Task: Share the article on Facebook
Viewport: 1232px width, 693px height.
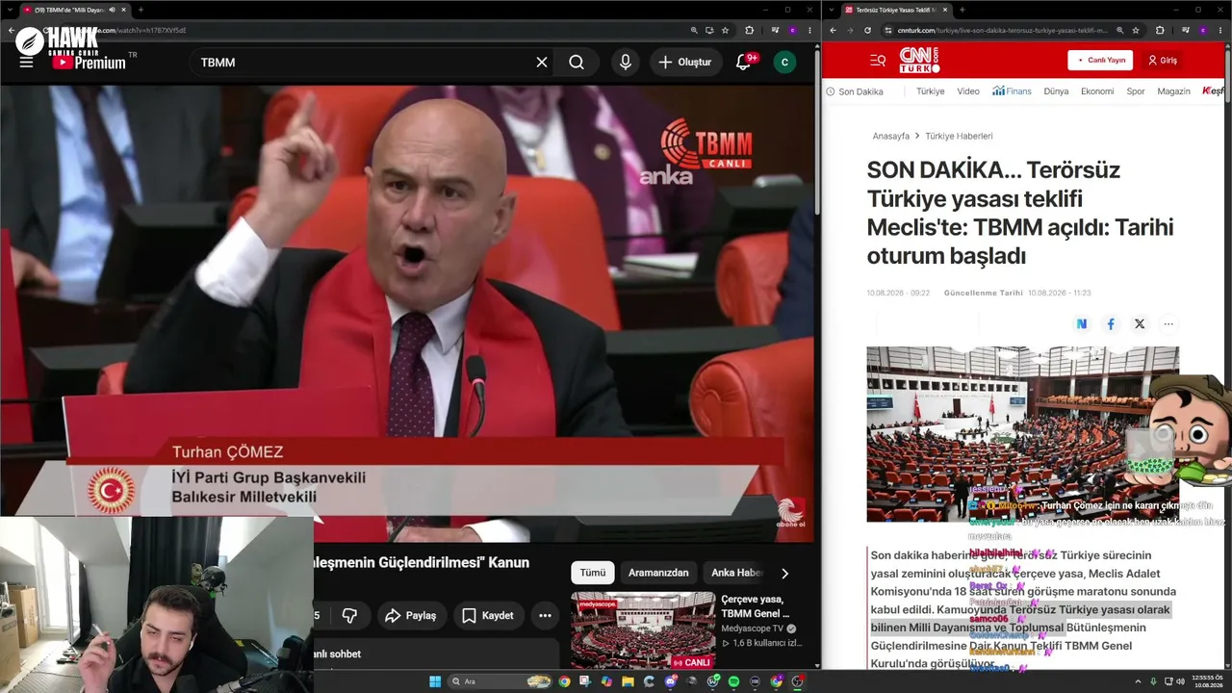Action: tap(1111, 324)
